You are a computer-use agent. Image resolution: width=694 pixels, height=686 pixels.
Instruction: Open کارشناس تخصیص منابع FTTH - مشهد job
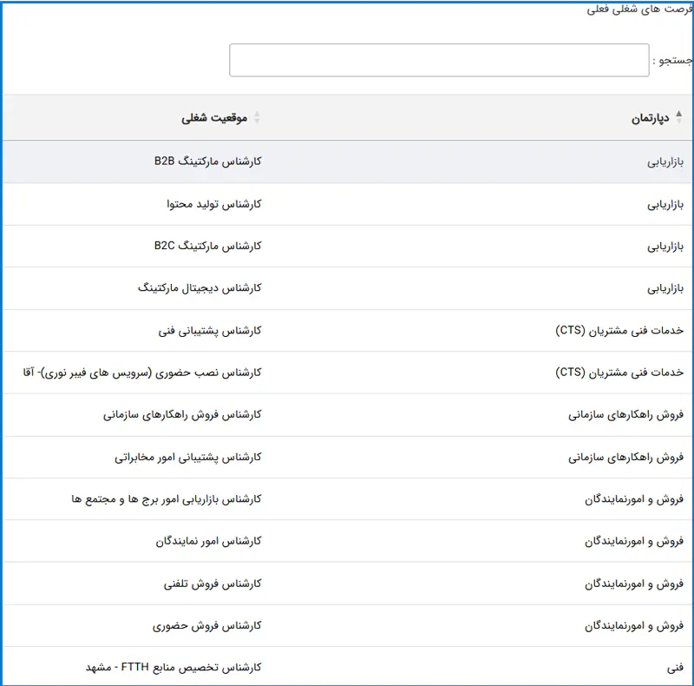173,667
